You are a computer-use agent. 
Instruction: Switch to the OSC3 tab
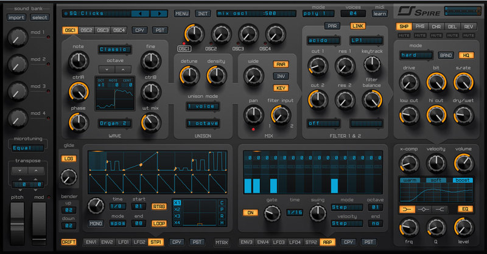(x=103, y=30)
